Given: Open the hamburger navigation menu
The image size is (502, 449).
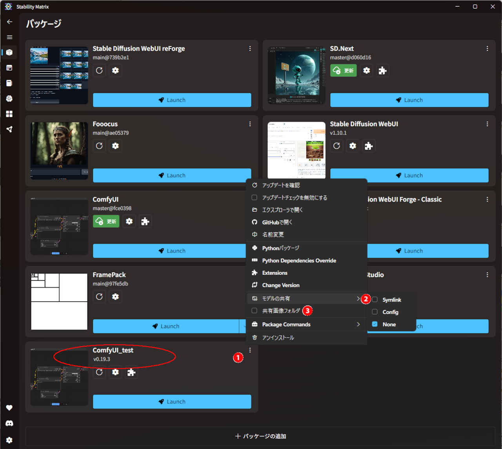Looking at the screenshot, I should 9,37.
